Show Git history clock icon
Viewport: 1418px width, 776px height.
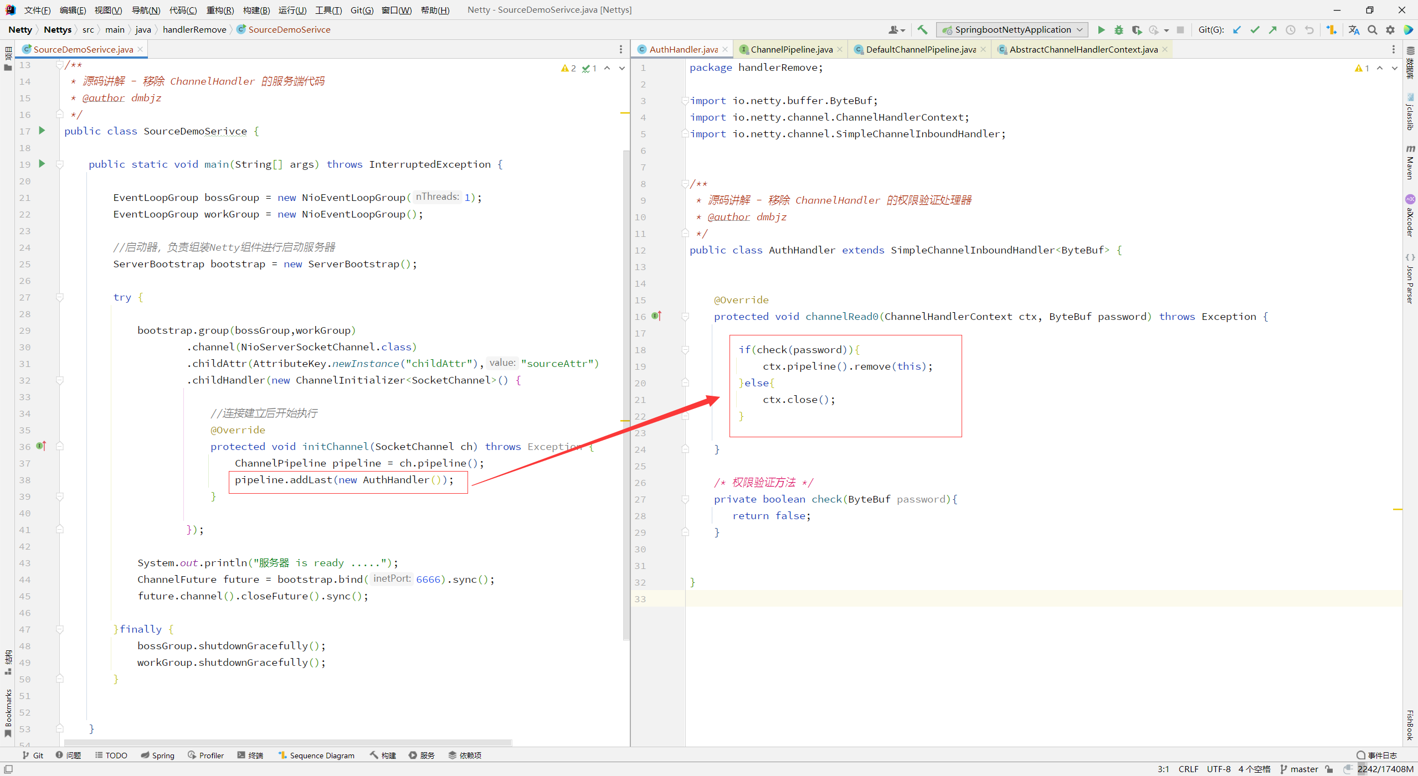click(x=1291, y=30)
